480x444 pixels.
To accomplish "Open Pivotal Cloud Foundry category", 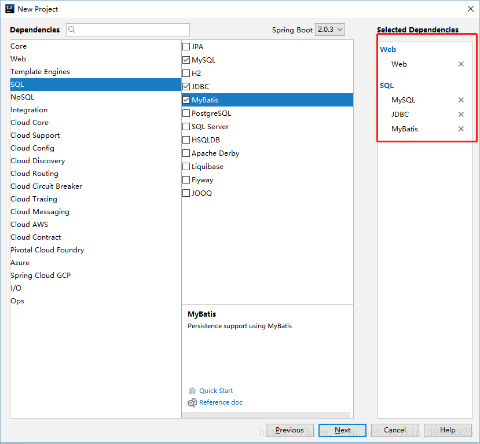I will [x=96, y=249].
